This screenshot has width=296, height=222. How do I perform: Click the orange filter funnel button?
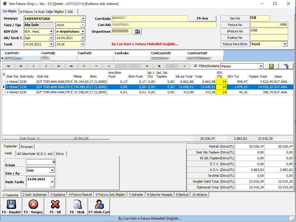[x=185, y=66]
